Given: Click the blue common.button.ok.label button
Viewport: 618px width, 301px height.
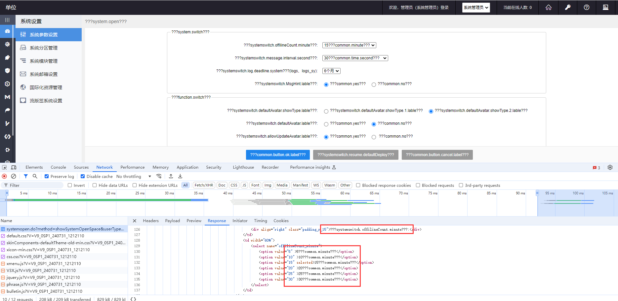Looking at the screenshot, I should (x=278, y=155).
